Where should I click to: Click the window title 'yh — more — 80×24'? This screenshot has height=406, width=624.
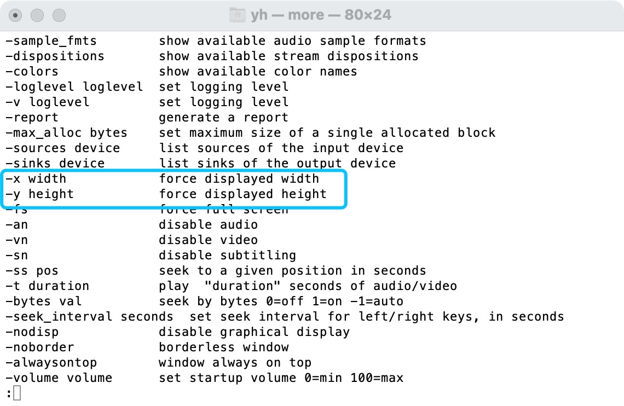(321, 15)
